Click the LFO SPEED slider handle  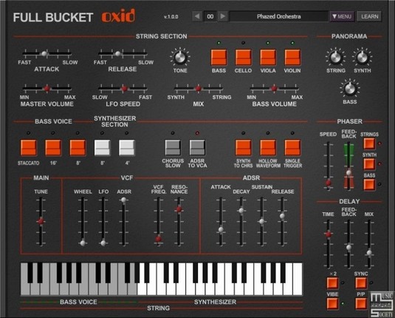click(124, 88)
